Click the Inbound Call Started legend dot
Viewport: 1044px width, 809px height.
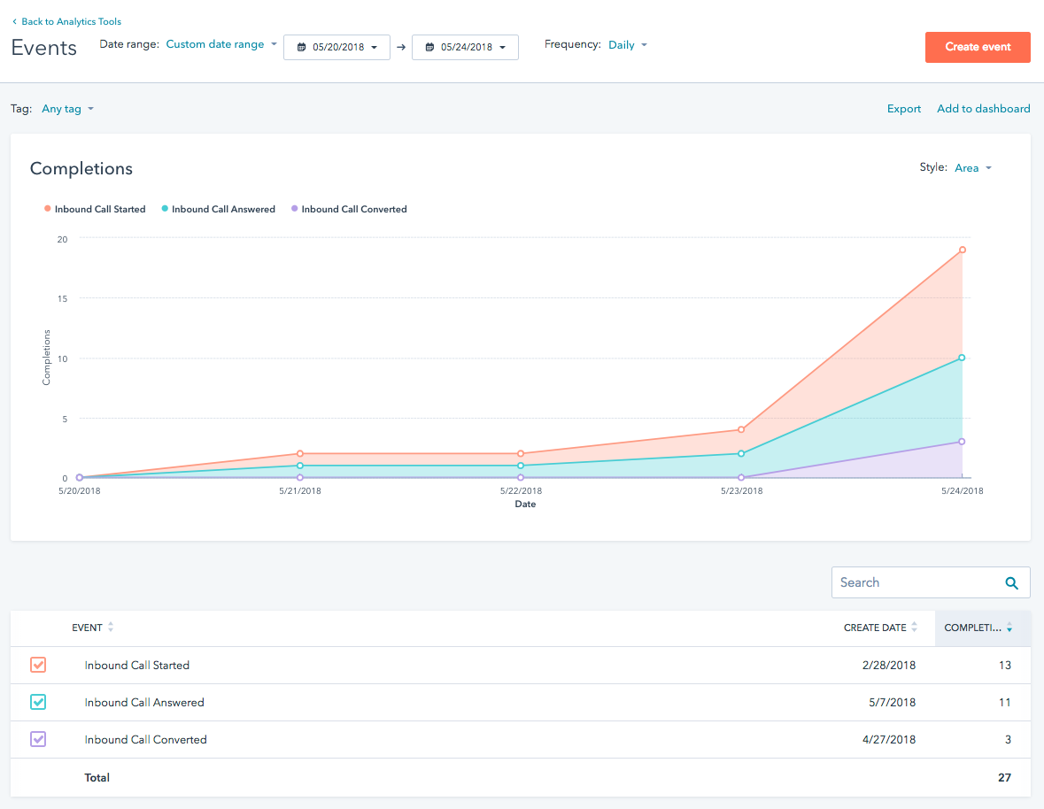coord(48,209)
